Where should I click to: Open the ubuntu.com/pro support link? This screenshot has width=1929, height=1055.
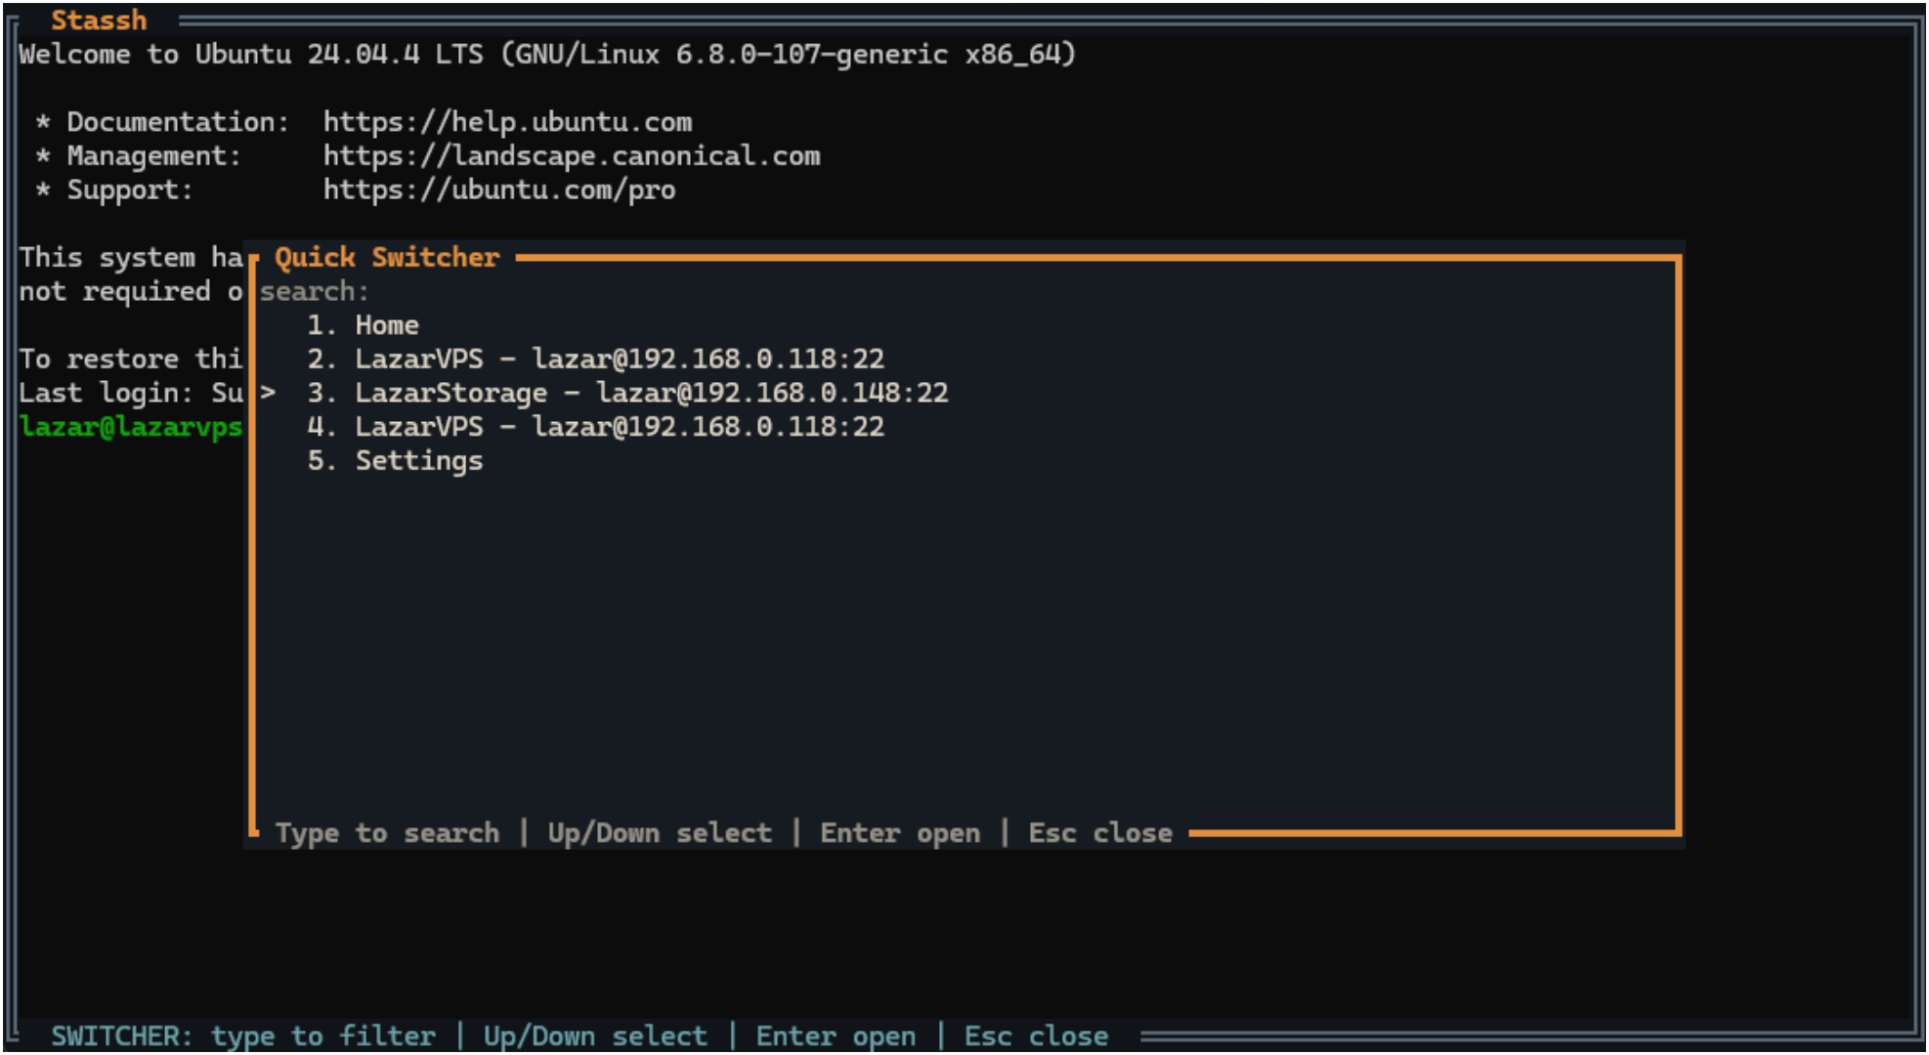(499, 190)
